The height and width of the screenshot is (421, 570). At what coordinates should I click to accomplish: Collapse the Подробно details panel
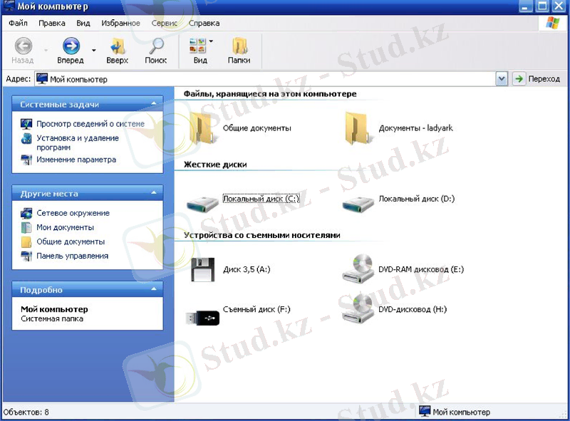coord(153,290)
